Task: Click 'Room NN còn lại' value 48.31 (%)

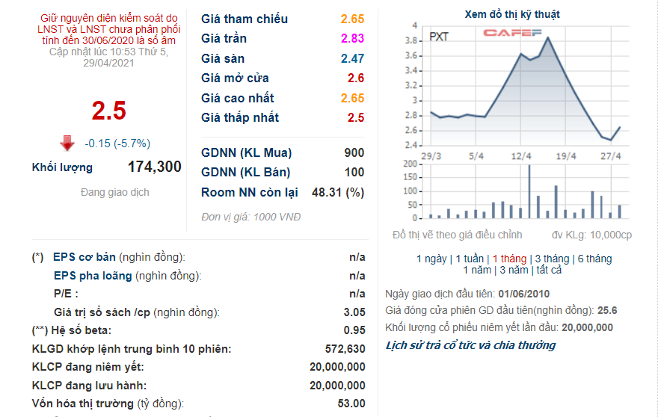Action: (x=338, y=193)
